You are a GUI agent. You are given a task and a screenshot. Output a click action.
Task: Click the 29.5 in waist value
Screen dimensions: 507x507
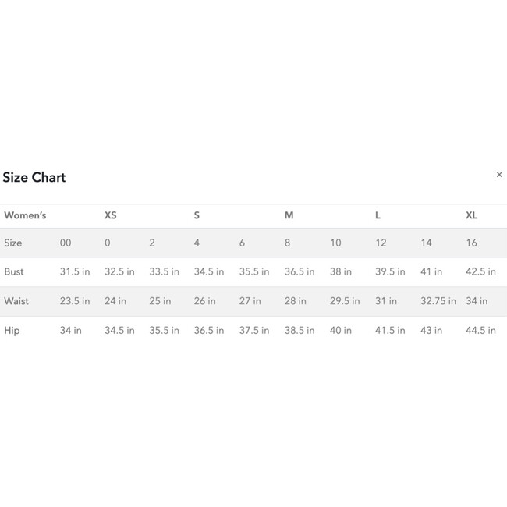345,301
